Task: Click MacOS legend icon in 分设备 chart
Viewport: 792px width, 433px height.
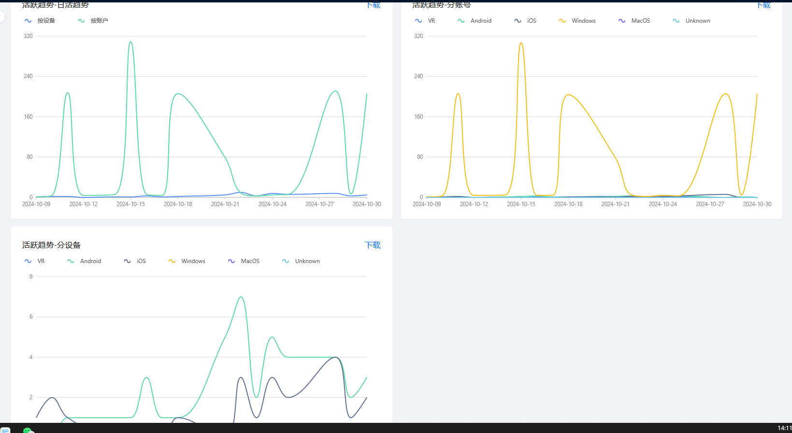Action: pos(231,261)
